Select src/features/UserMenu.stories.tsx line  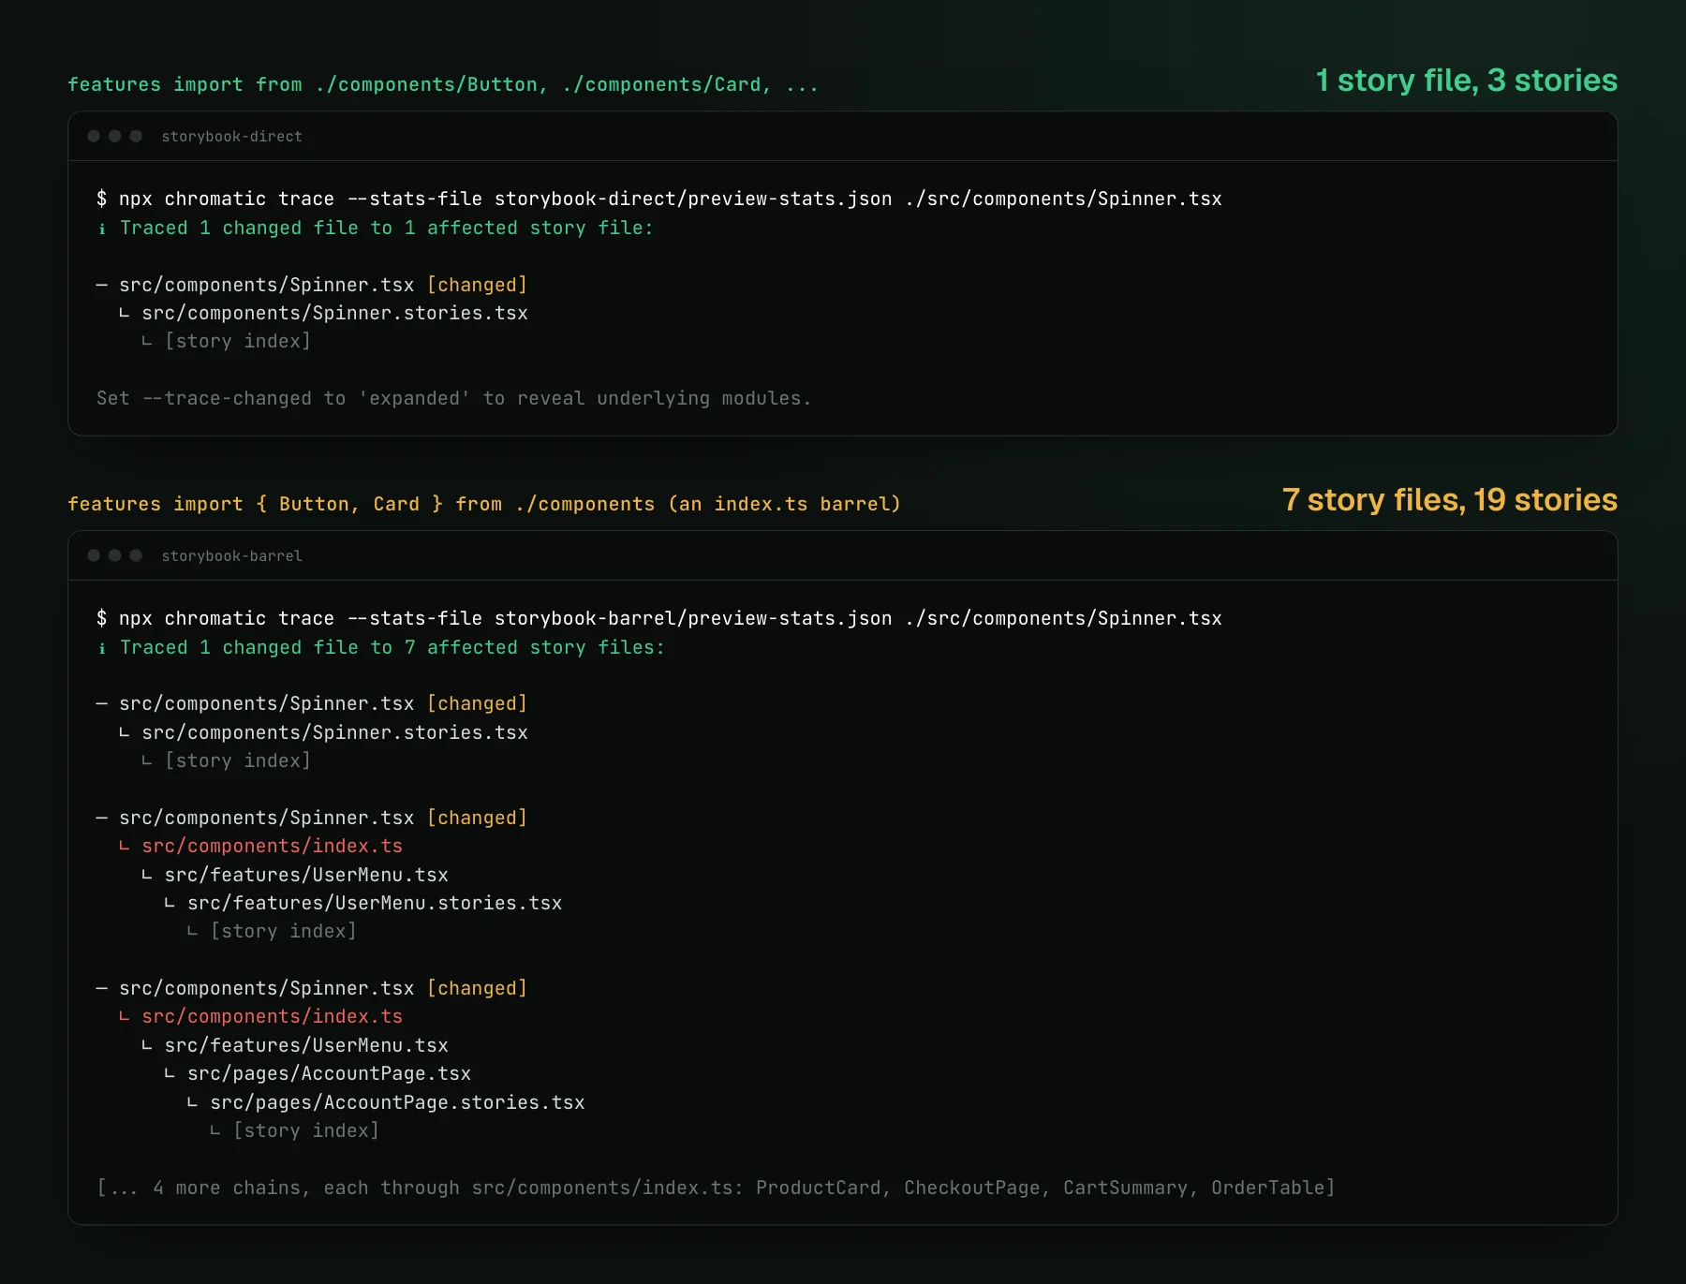pos(375,904)
